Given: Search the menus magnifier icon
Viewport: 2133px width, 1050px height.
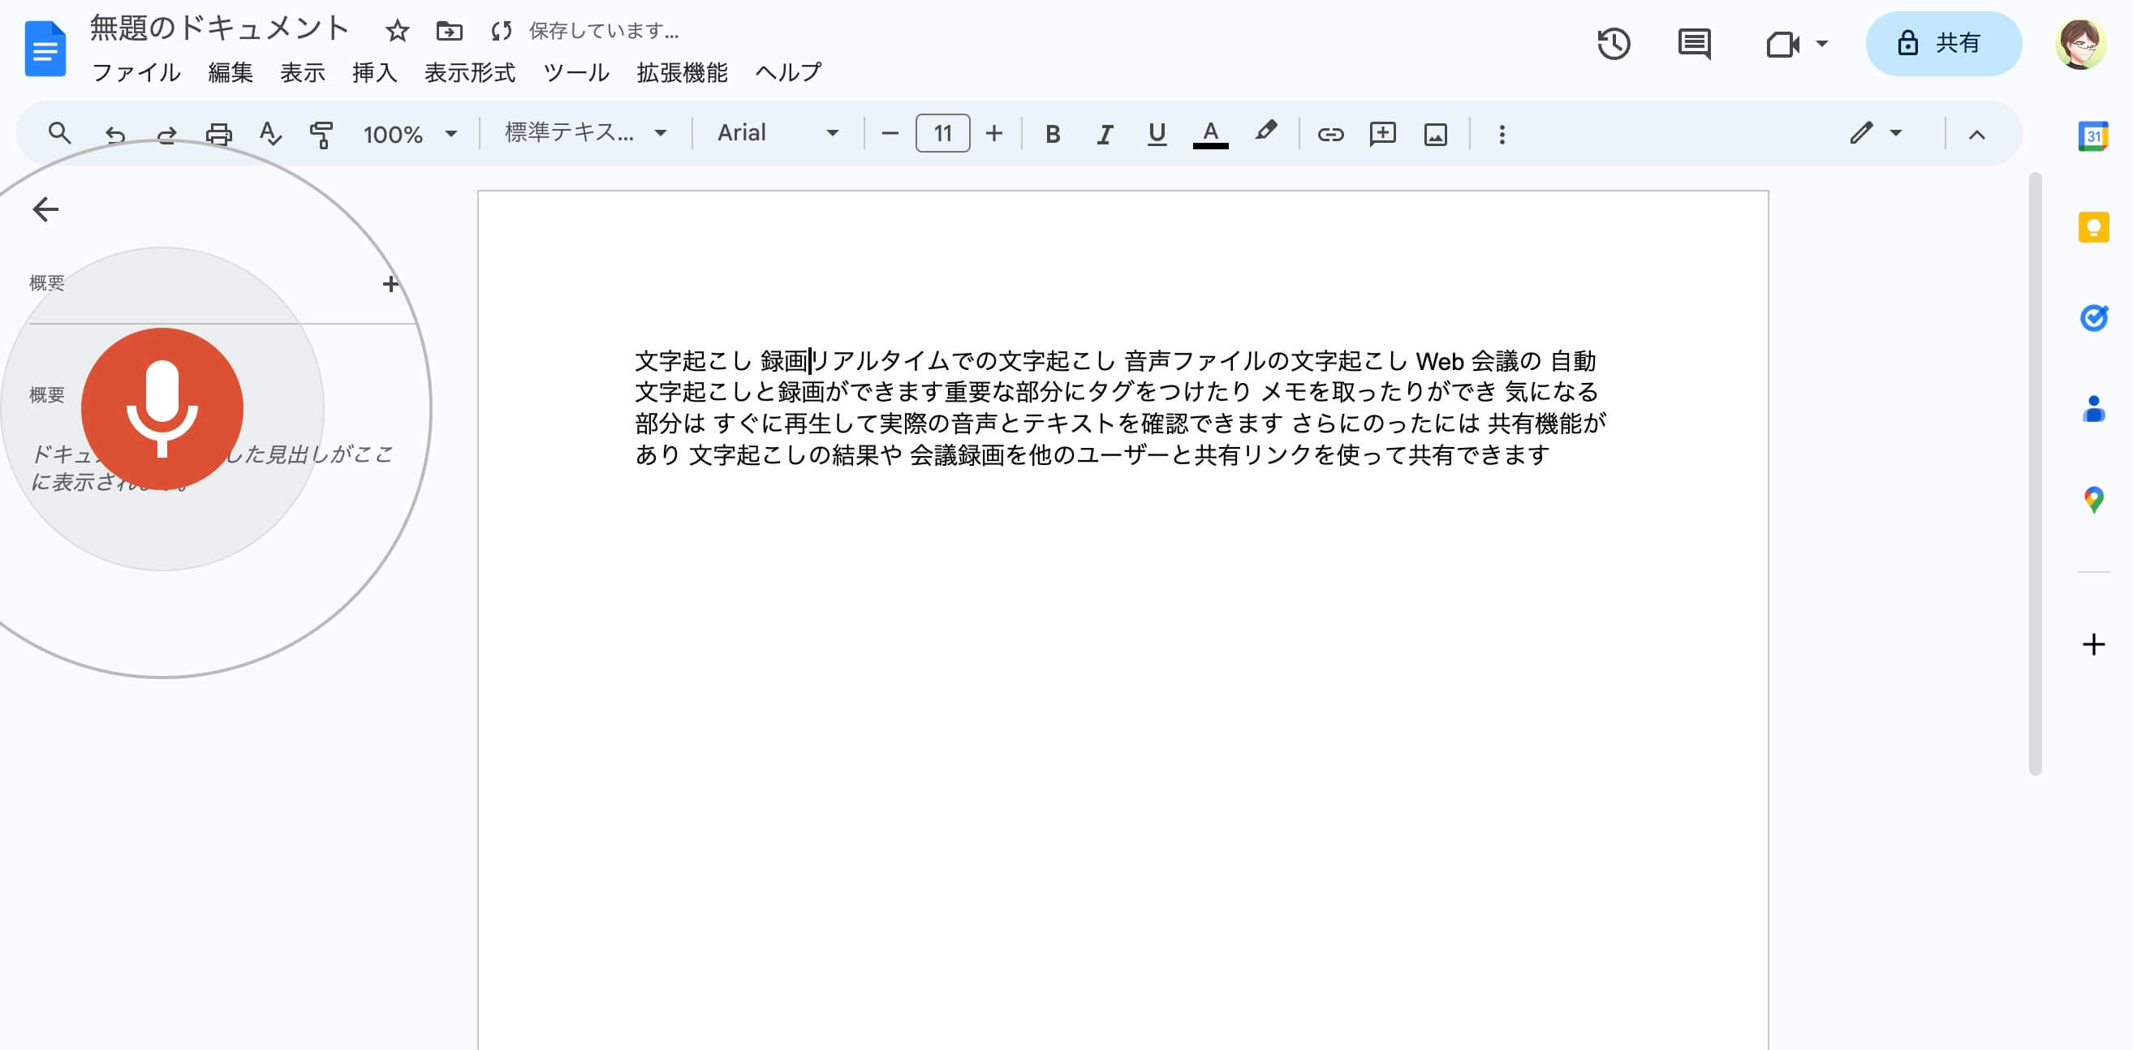Looking at the screenshot, I should (x=58, y=133).
